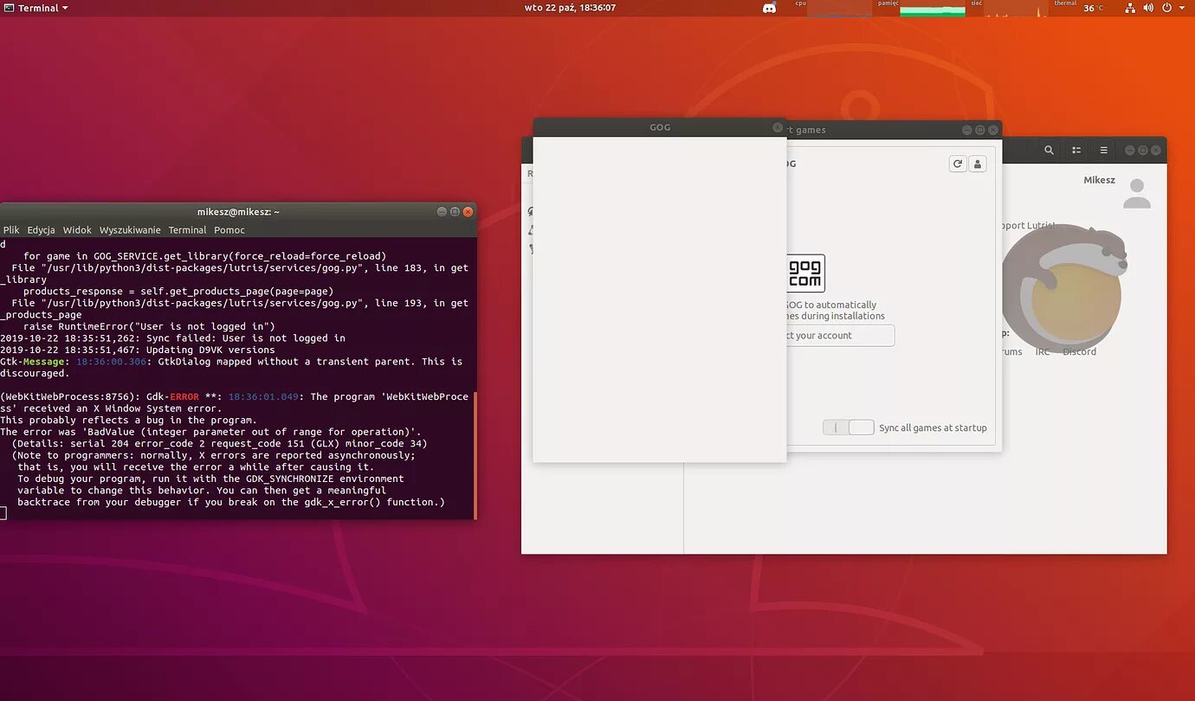Close the blank GOG login window
This screenshot has width=1195, height=701.
[778, 127]
